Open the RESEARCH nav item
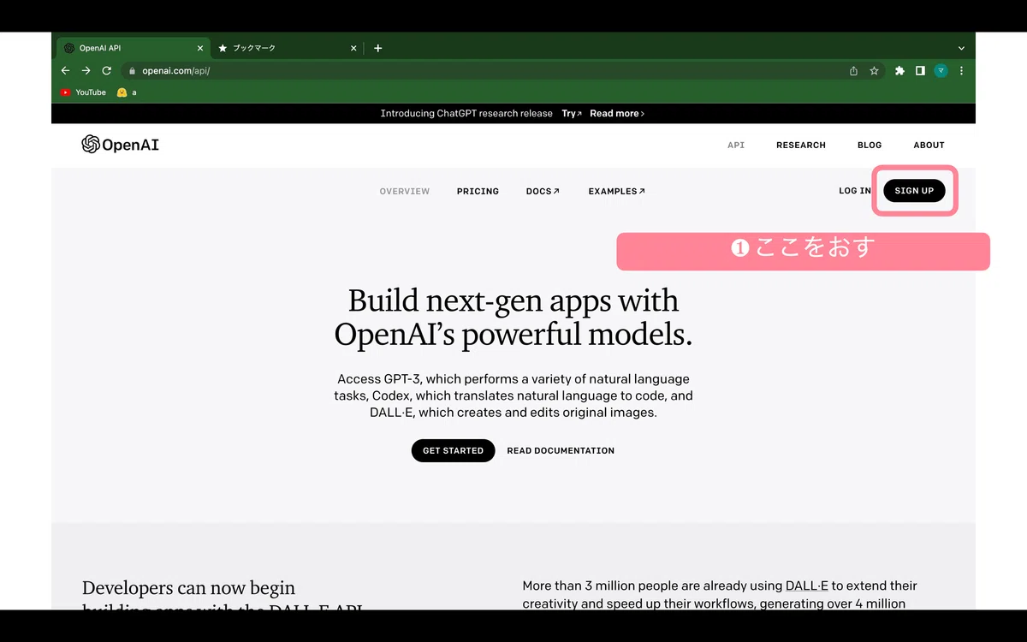Viewport: 1027px width, 642px height. pyautogui.click(x=801, y=146)
